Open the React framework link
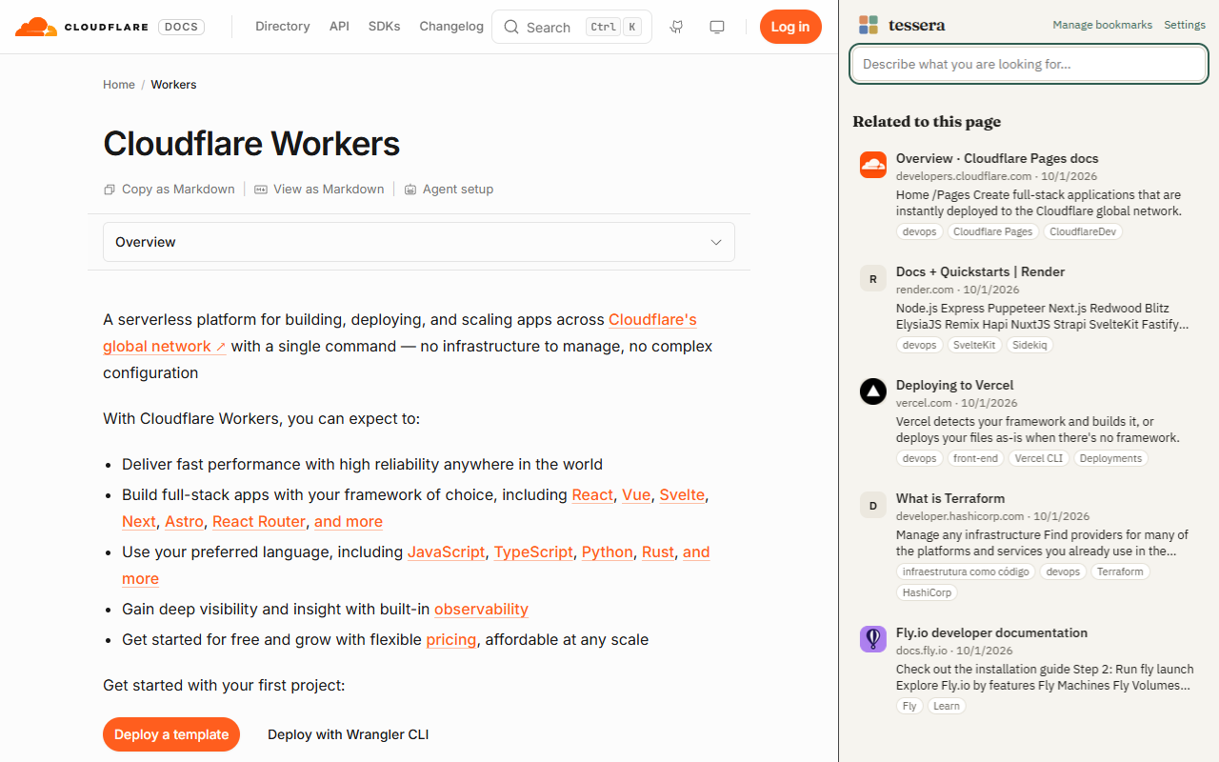 point(592,495)
